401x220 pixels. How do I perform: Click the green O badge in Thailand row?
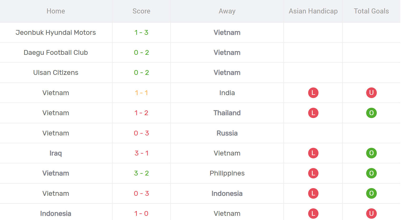pyautogui.click(x=371, y=113)
